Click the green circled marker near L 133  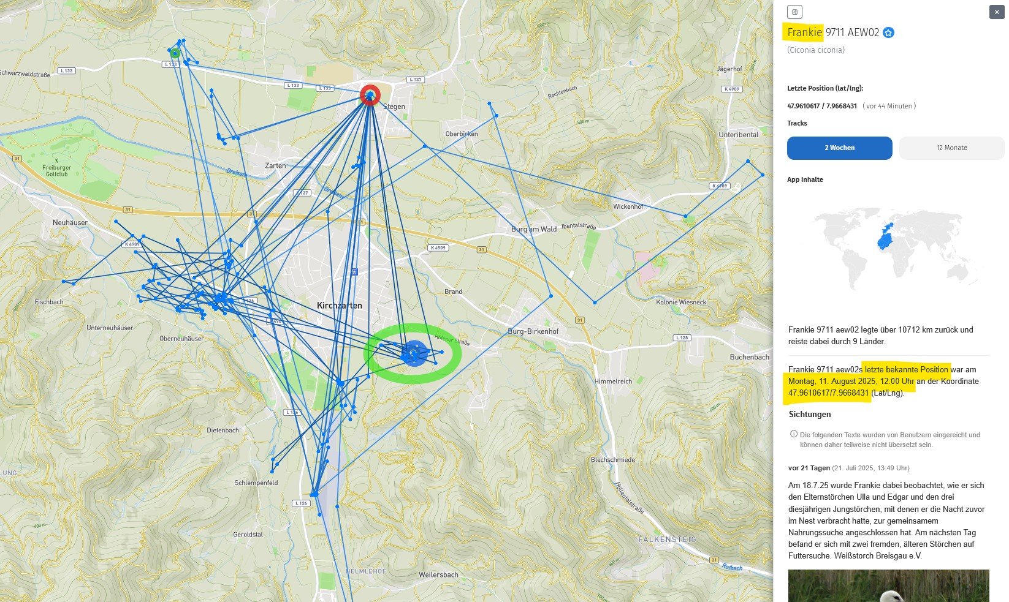[x=175, y=53]
